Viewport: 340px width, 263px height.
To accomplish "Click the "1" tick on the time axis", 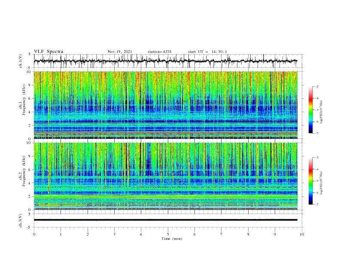I will [x=61, y=234].
